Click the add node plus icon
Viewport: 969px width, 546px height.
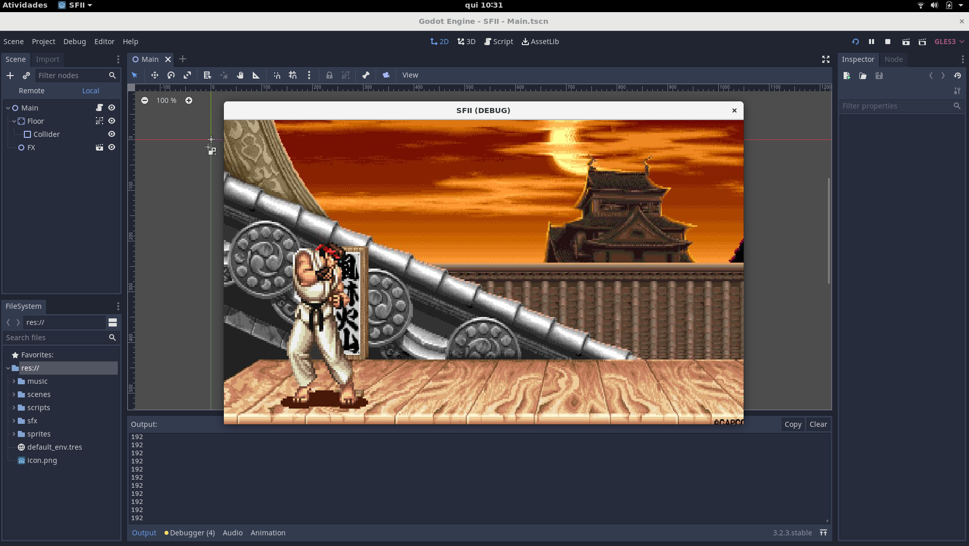point(10,76)
